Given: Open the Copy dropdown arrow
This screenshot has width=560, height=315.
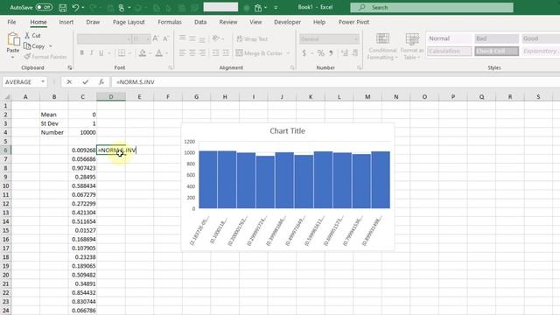Looking at the screenshot, I should 51,46.
